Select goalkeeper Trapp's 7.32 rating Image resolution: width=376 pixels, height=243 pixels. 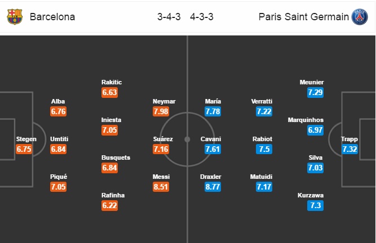click(x=350, y=149)
